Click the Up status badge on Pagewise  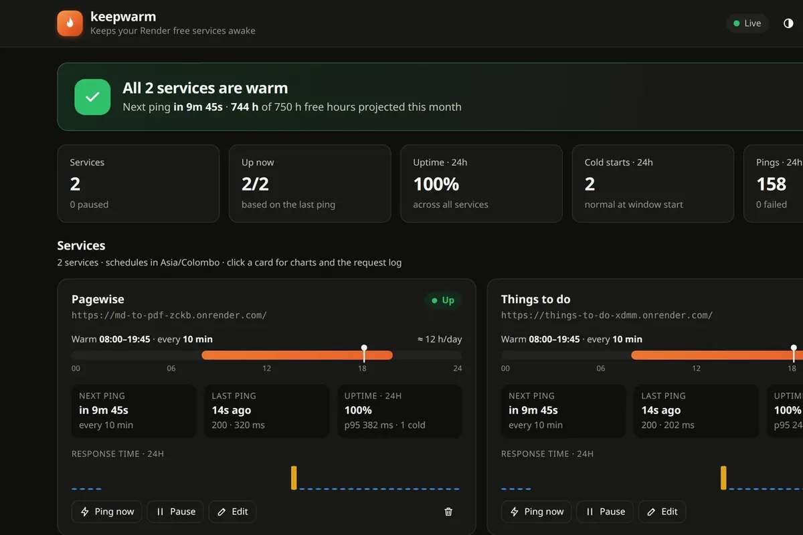coord(443,300)
